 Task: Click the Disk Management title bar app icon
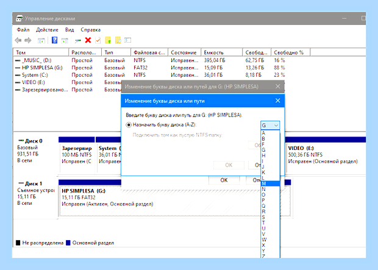(20, 18)
